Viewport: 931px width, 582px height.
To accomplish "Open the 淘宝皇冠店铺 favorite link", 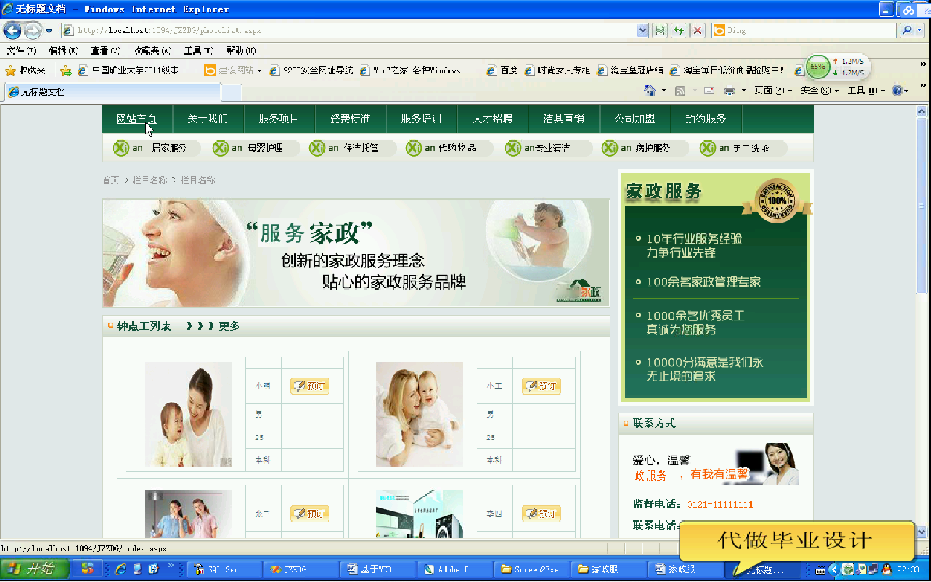I will 631,70.
